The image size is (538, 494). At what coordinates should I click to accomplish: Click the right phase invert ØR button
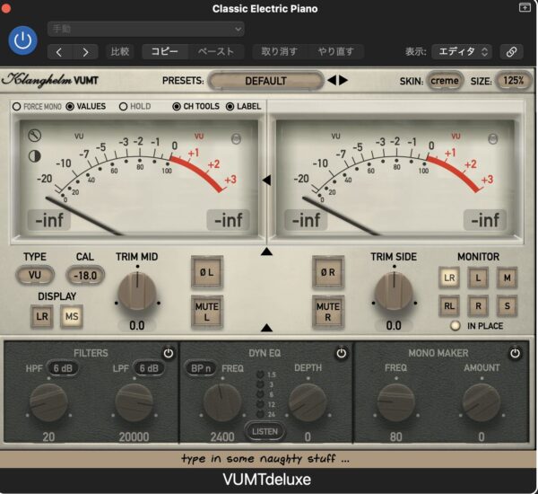point(327,272)
